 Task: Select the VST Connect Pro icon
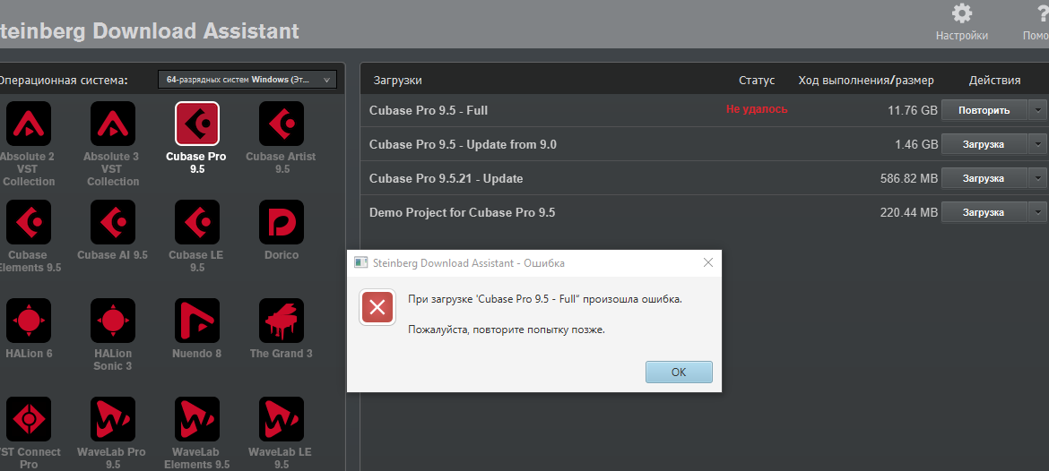click(29, 419)
